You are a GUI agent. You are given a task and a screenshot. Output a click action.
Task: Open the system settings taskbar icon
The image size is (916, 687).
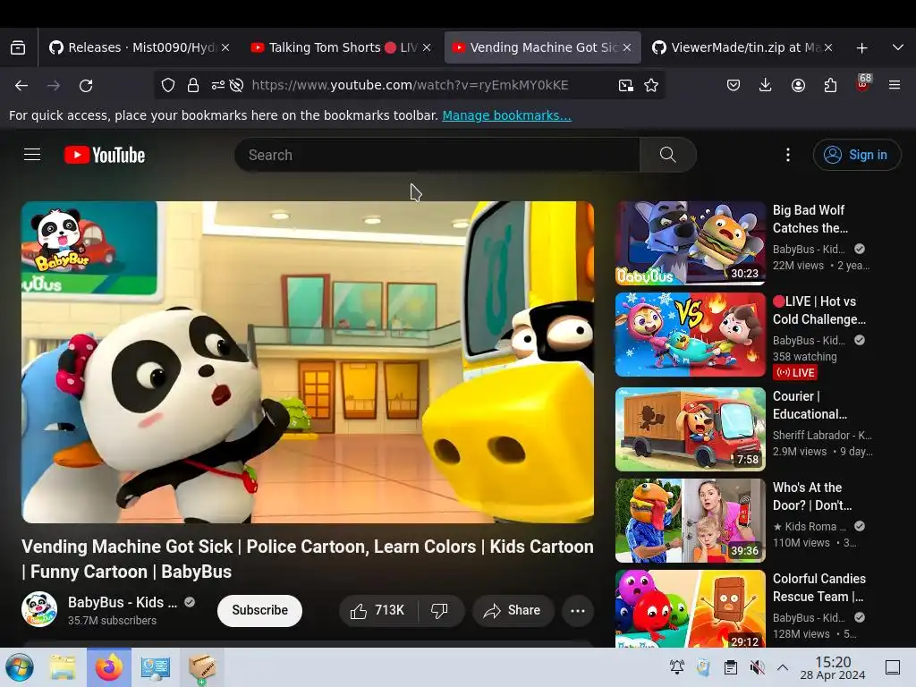point(156,667)
